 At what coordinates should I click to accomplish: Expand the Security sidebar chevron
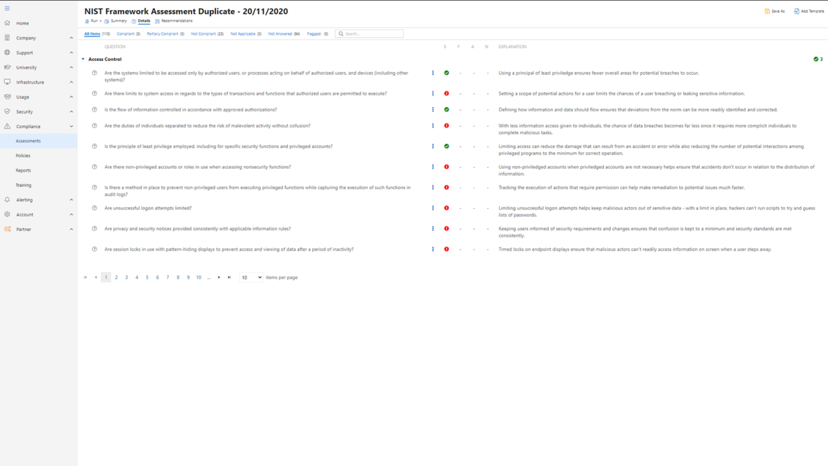(71, 111)
